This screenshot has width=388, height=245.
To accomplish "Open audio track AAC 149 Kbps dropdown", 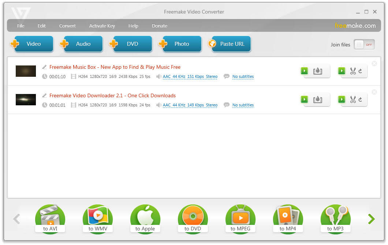I will (190, 105).
